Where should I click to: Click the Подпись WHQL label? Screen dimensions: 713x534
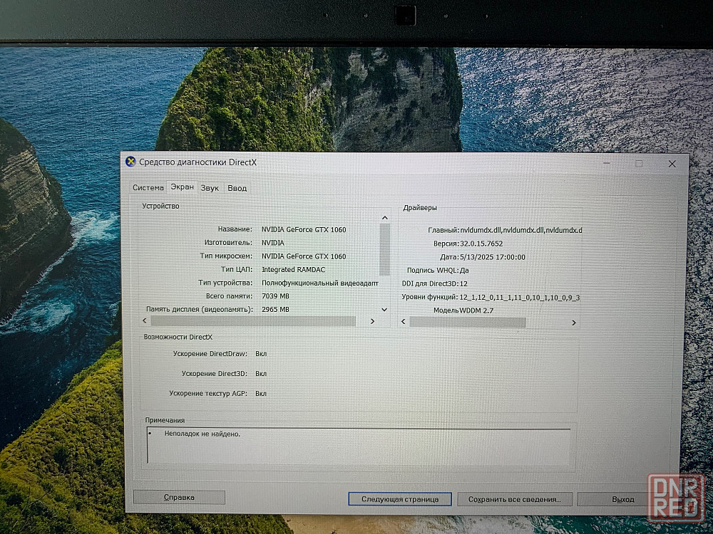[x=433, y=270]
